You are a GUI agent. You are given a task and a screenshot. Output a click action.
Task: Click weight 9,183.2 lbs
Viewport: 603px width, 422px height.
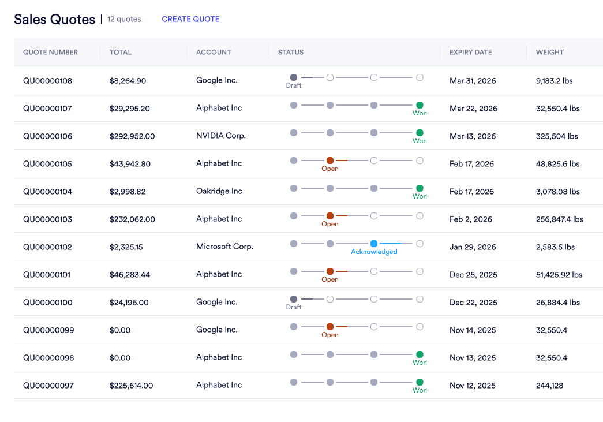point(555,81)
